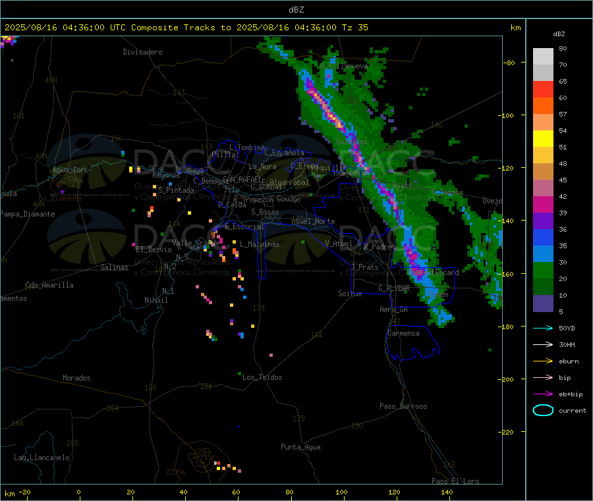
Task: Click the 'Divisadero' map label
Action: click(x=142, y=52)
